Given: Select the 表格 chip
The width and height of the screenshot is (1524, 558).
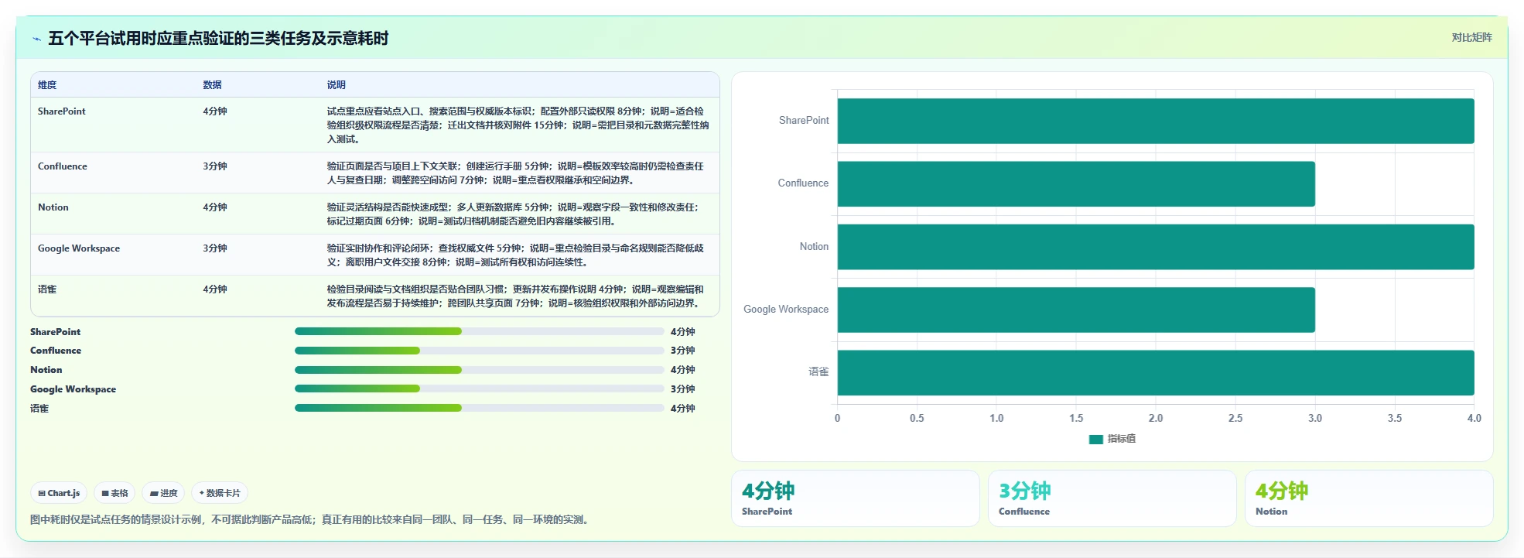Looking at the screenshot, I should (x=114, y=493).
